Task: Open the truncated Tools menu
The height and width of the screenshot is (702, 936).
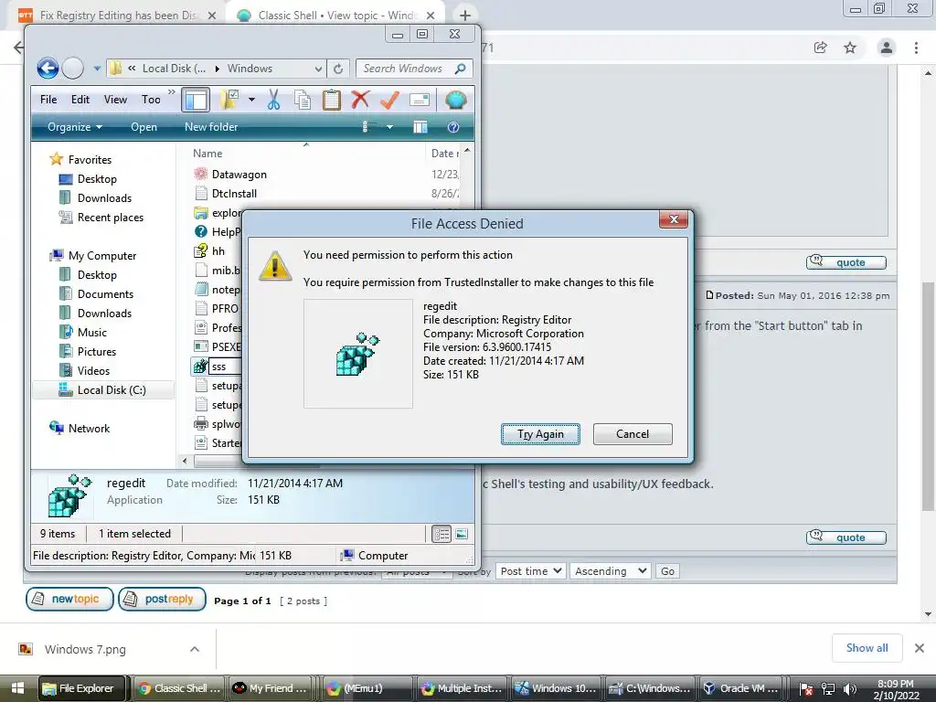Action: click(151, 100)
